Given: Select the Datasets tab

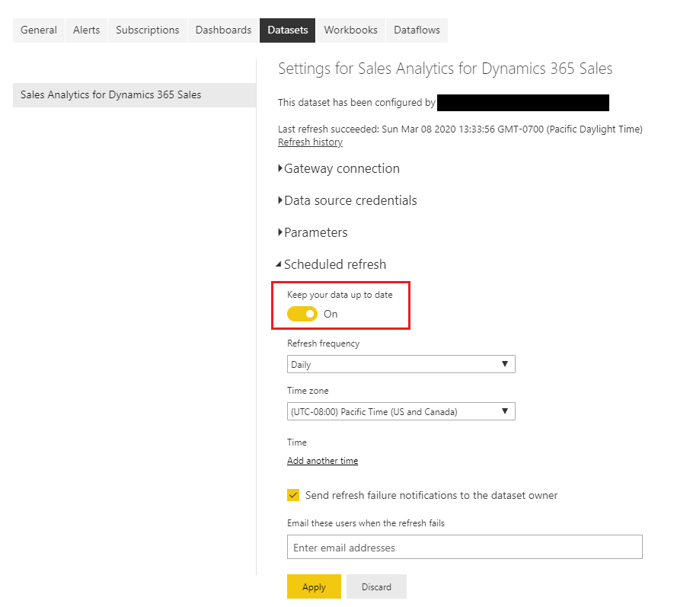Looking at the screenshot, I should (288, 30).
